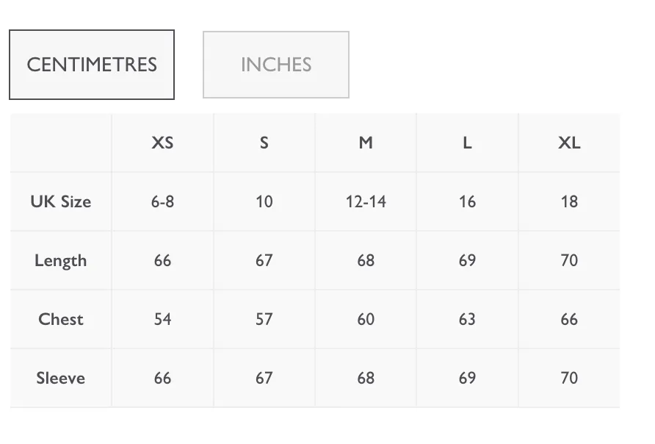Image resolution: width=655 pixels, height=444 pixels.
Task: Select chest measurement 63 for L
Action: pos(467,320)
